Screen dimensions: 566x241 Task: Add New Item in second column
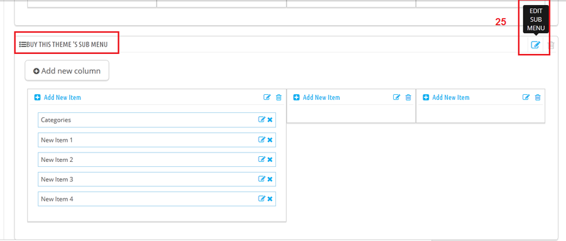(x=316, y=97)
